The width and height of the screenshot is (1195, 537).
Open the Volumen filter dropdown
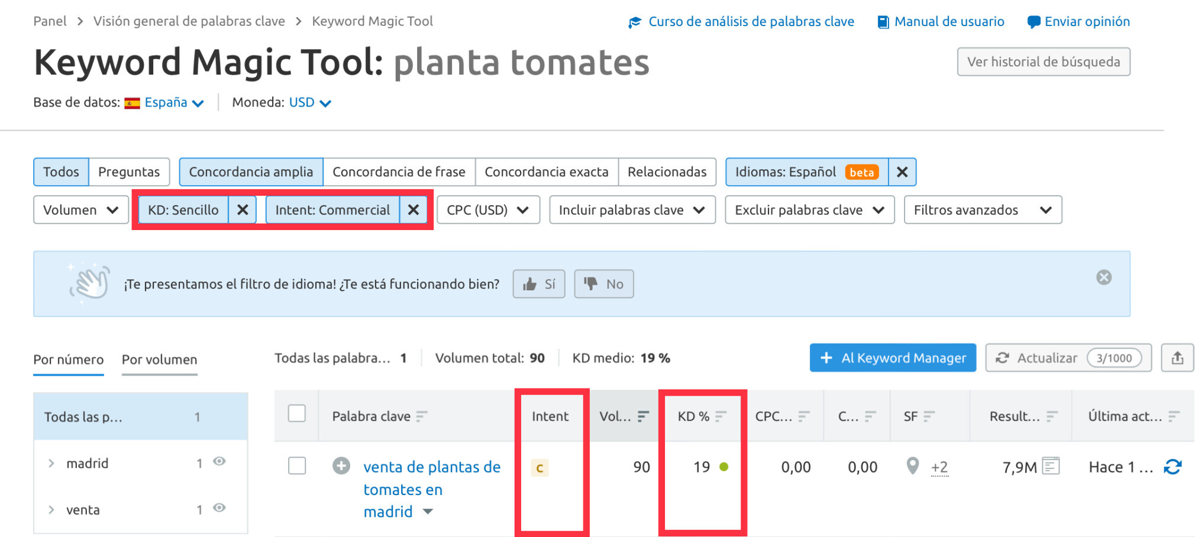click(81, 210)
